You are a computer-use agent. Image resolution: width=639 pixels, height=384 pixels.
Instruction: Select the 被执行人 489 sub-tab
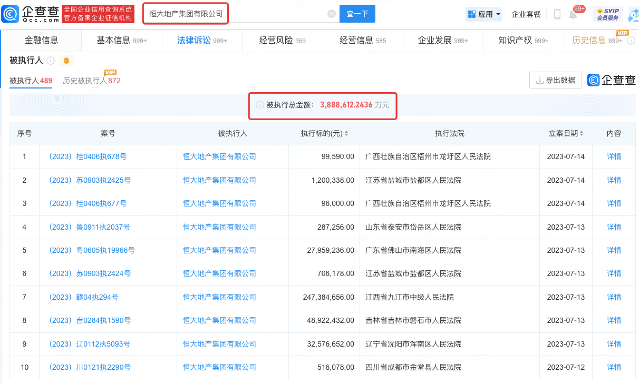tap(31, 81)
